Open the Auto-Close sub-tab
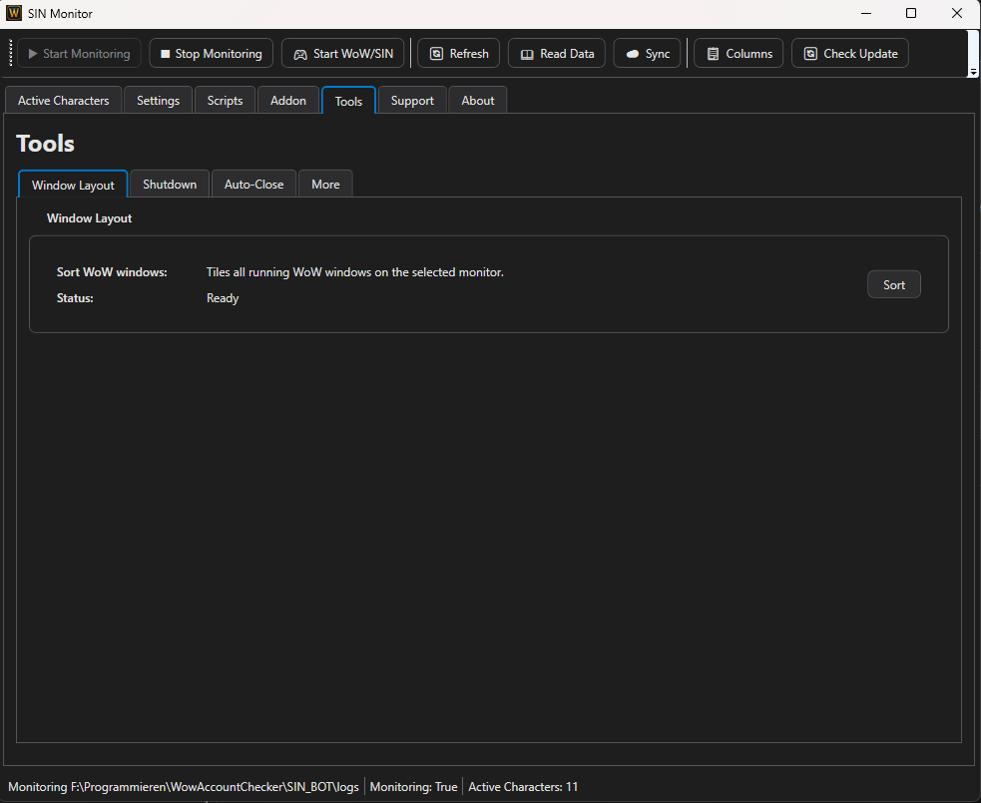This screenshot has width=981, height=803. 253,184
